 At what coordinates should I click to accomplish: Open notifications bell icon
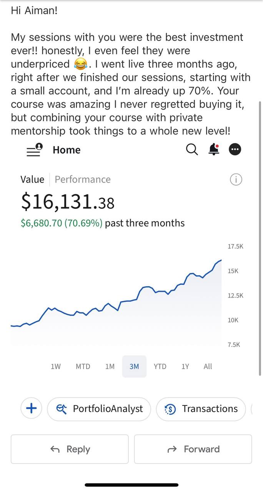pyautogui.click(x=214, y=150)
